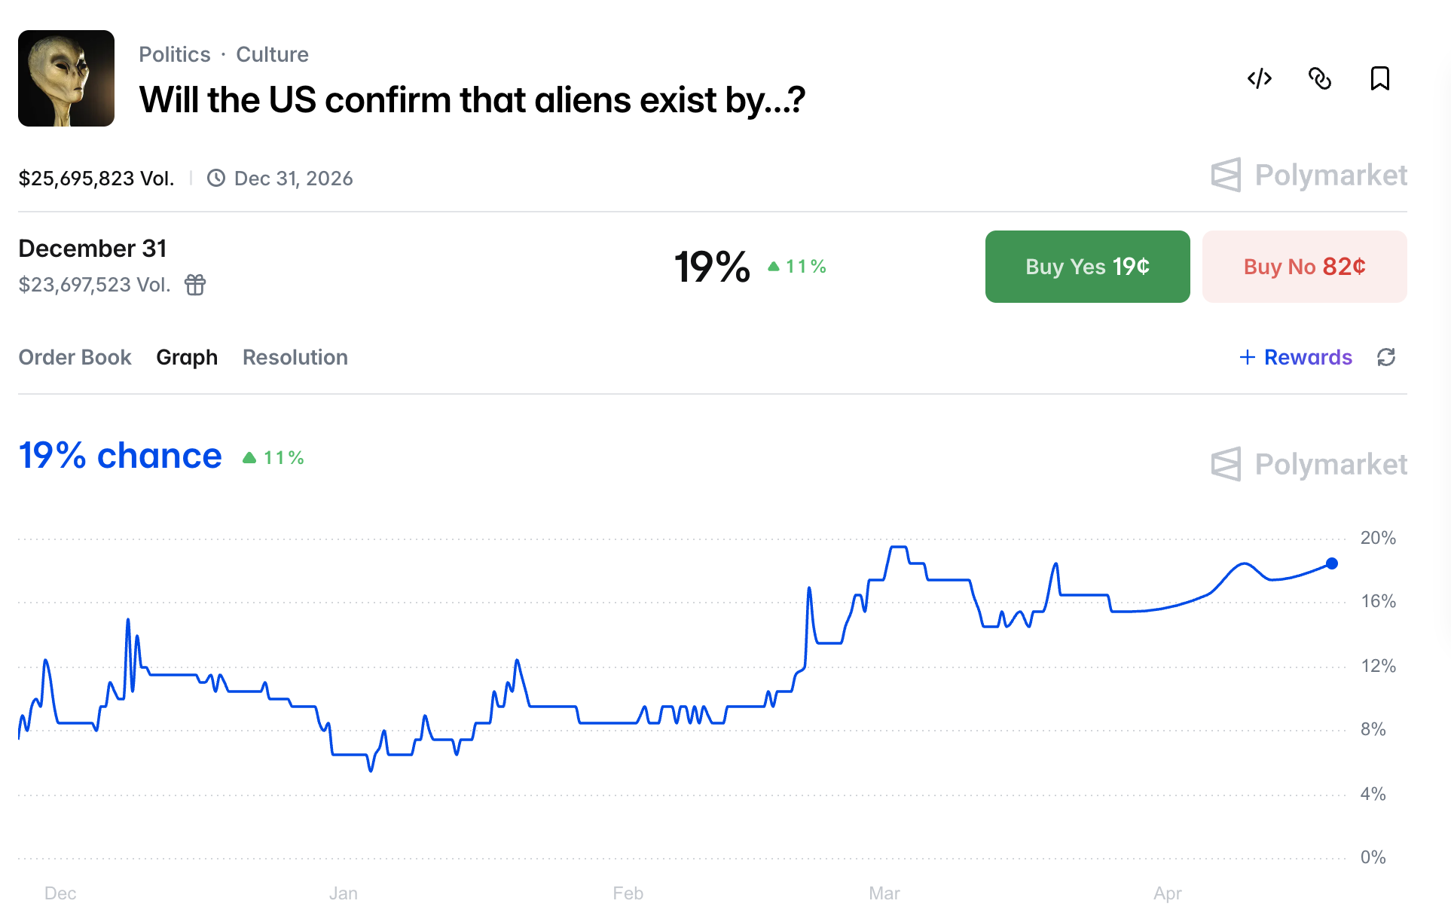Switch to the Graph tab
The width and height of the screenshot is (1451, 922).
pyautogui.click(x=187, y=357)
